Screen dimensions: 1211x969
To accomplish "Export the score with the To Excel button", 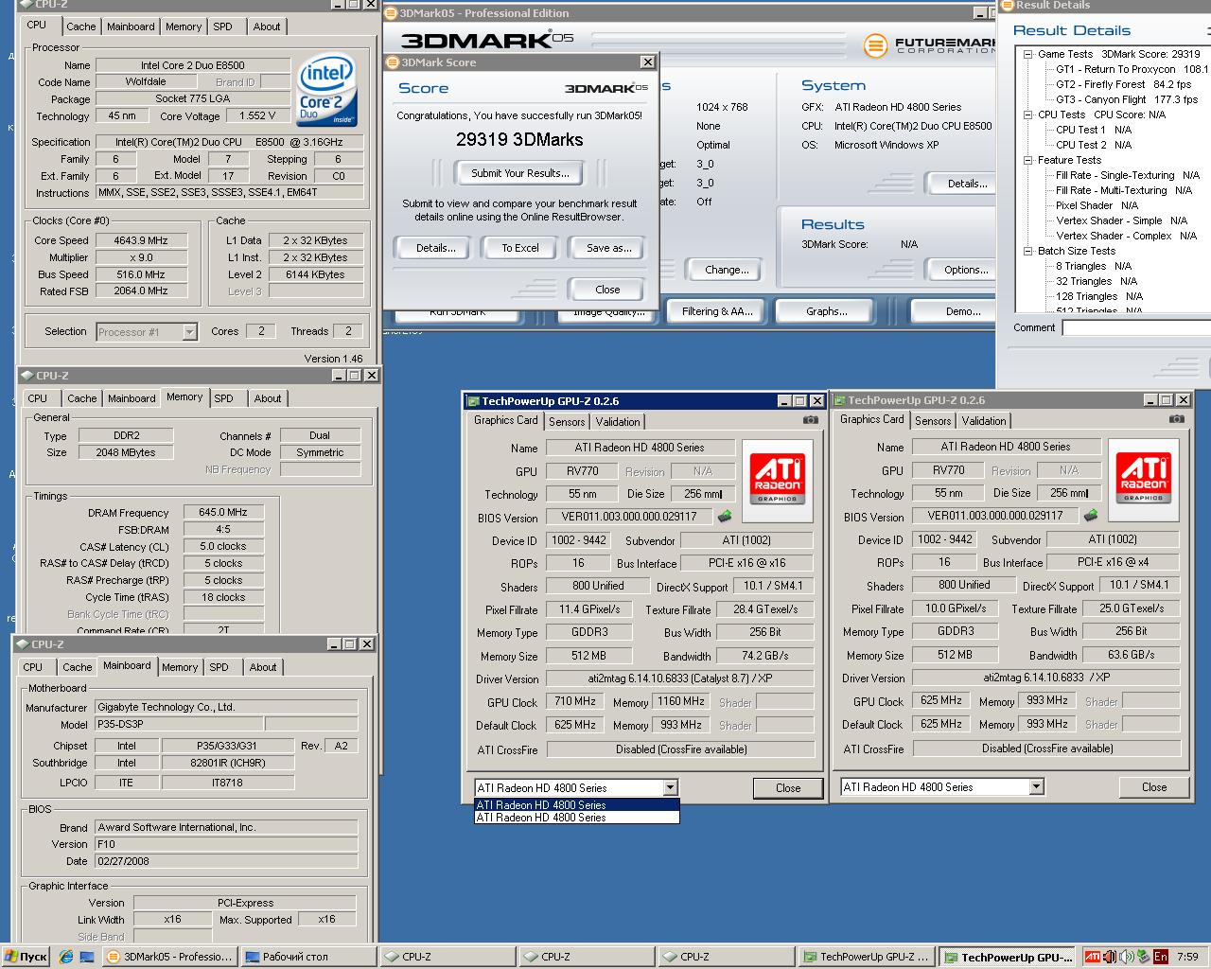I will (x=520, y=248).
